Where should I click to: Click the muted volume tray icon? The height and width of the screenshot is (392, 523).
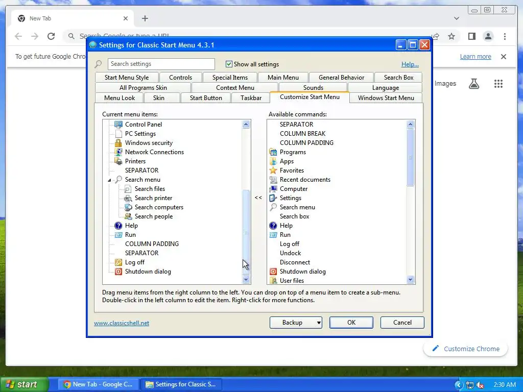pyautogui.click(x=480, y=385)
